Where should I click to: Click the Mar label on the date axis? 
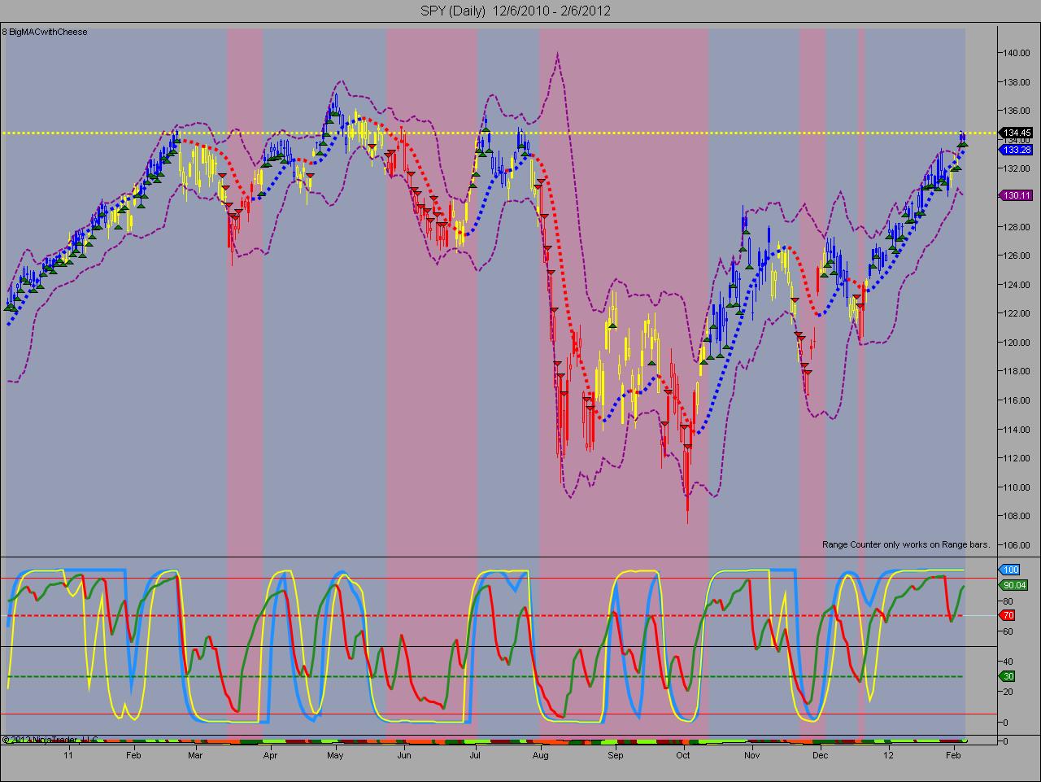click(195, 755)
